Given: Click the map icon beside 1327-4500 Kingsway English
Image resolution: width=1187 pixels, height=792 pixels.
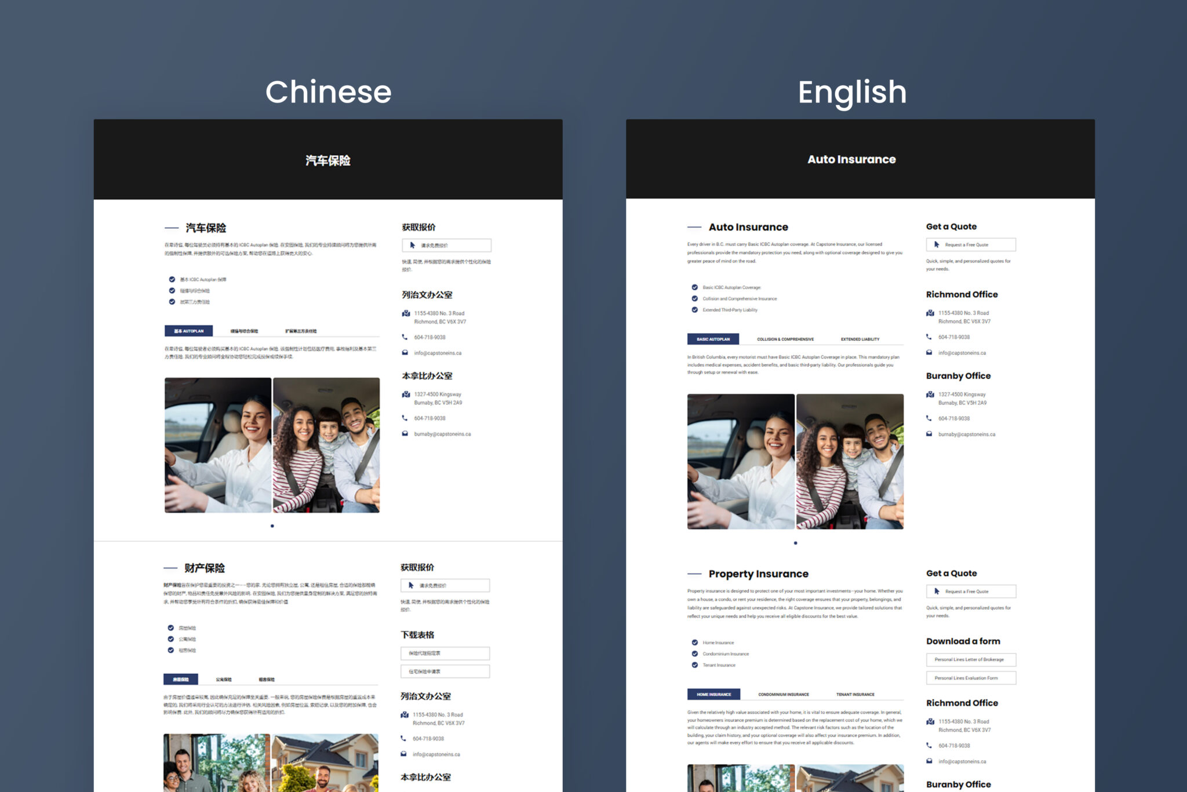Looking at the screenshot, I should pos(930,395).
